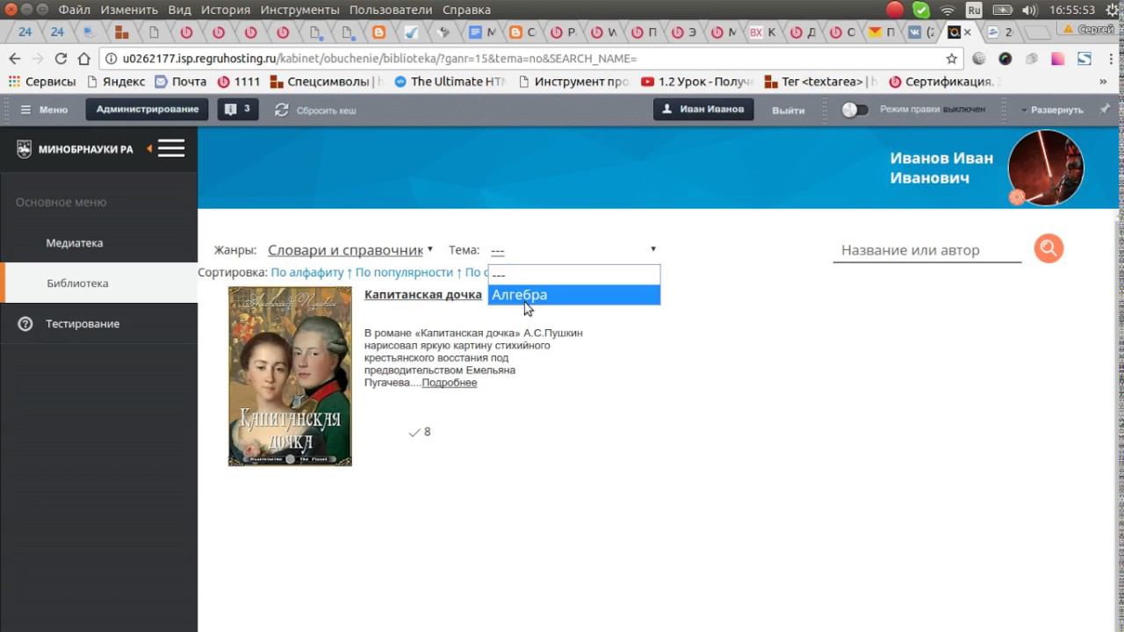Click the green checkmark tray icon
Viewport: 1124px width, 632px height.
coord(921,11)
